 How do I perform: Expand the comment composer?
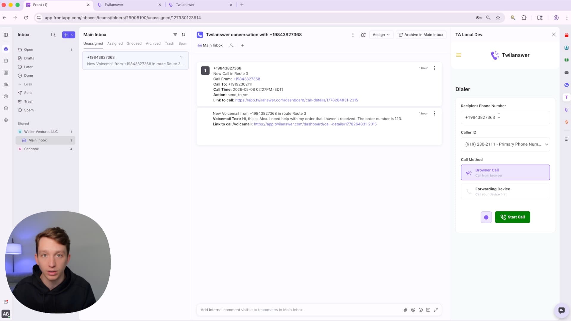(436, 310)
